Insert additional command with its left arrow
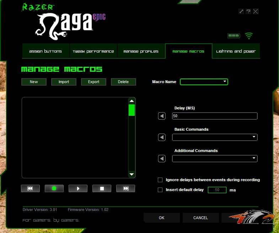279x233 pixels. click(162, 159)
